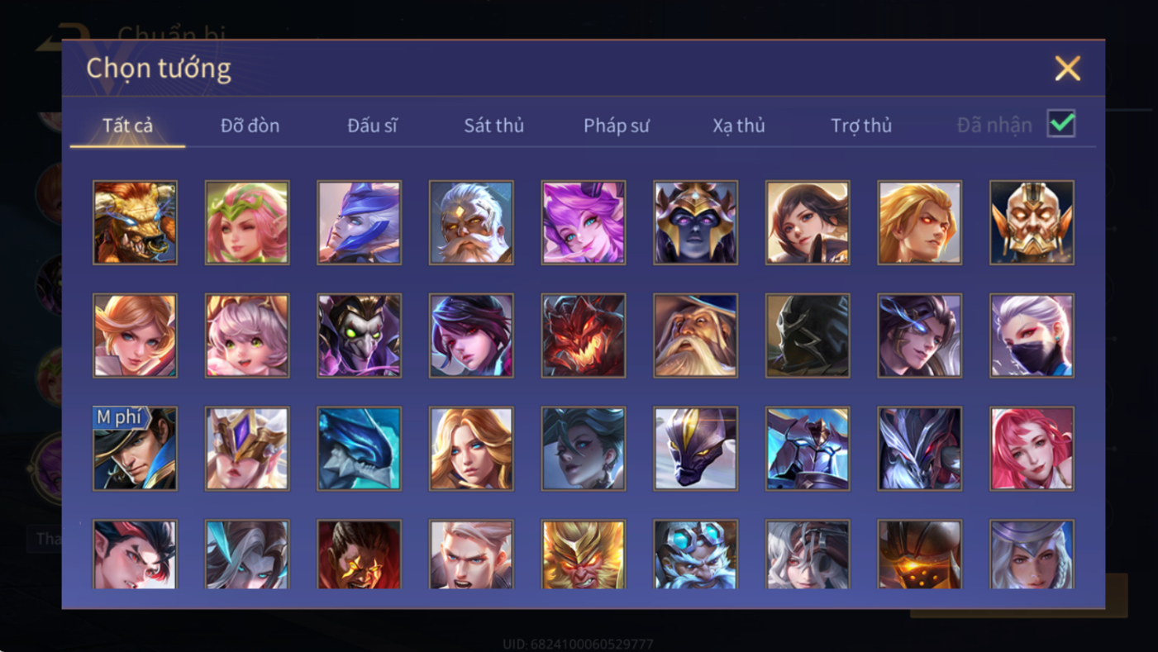Show the Pháp sư heroes tab

coord(617,126)
